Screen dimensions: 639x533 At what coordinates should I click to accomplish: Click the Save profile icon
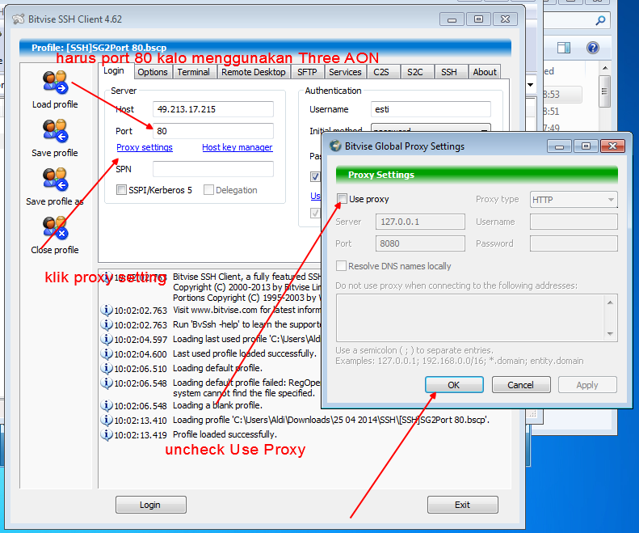pos(55,130)
